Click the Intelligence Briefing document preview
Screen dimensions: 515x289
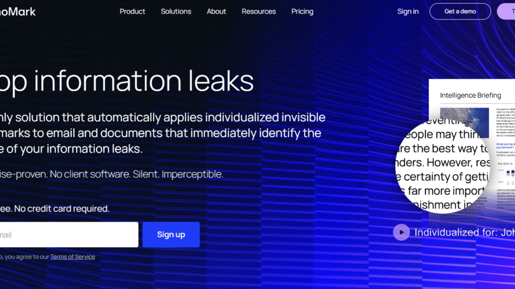point(472,144)
